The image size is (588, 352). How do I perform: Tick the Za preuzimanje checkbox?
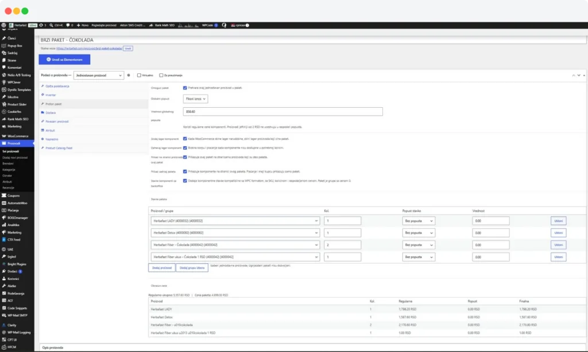(x=161, y=75)
